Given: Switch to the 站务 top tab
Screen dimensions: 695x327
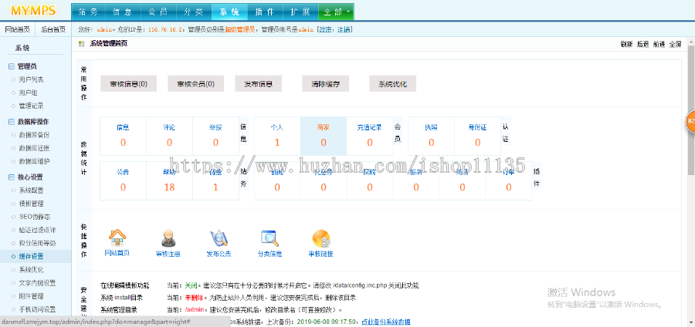Looking at the screenshot, I should click(x=89, y=12).
